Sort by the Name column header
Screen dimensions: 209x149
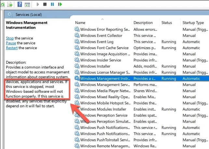point(80,23)
